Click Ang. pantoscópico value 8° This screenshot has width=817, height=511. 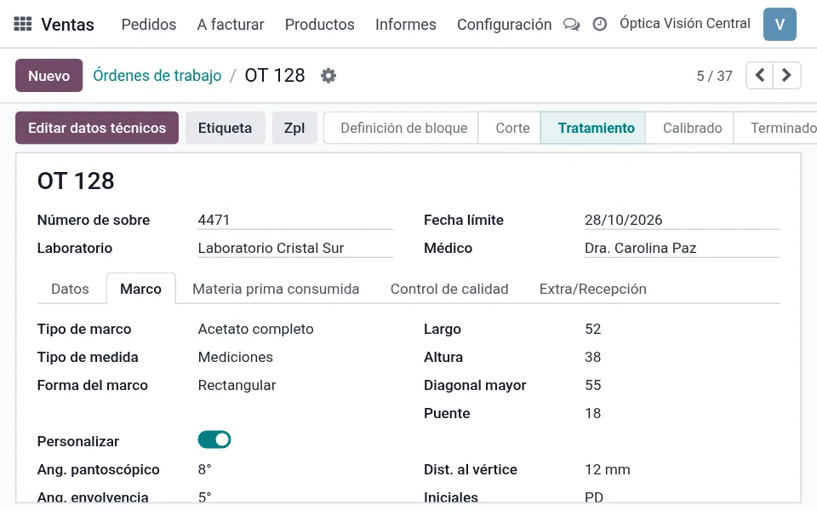coord(205,470)
